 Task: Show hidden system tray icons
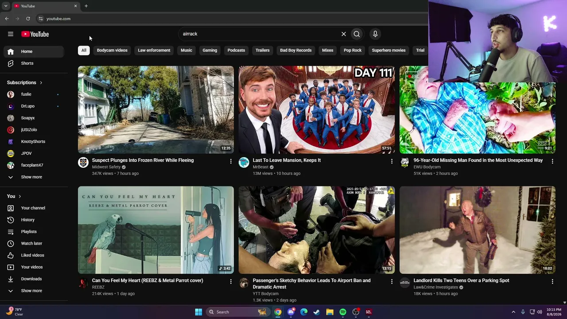513,312
